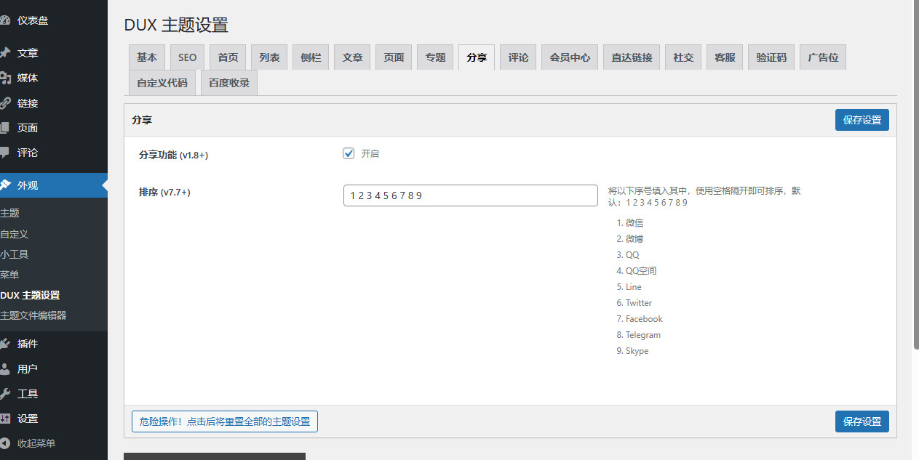The image size is (919, 460).
Task: Click the pages icon beside 页面
Action: coord(4,128)
